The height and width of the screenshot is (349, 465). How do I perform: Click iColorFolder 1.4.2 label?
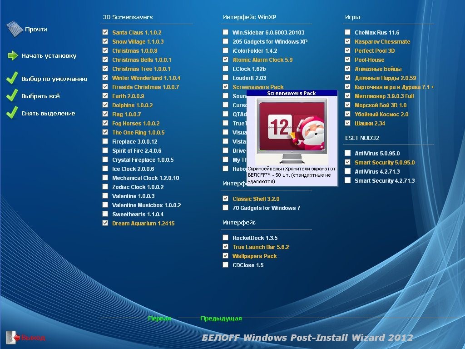coord(255,51)
